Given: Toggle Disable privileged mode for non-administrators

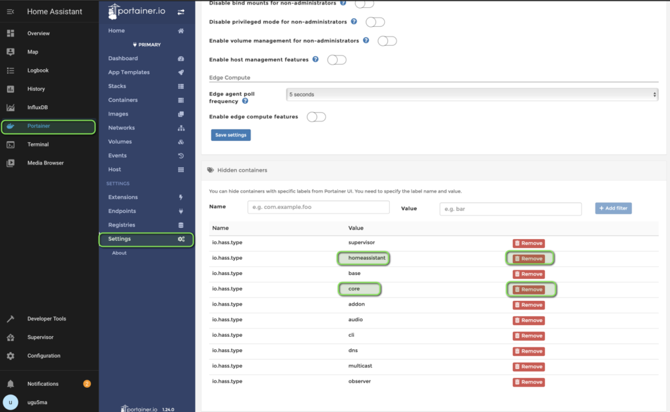Looking at the screenshot, I should point(375,22).
